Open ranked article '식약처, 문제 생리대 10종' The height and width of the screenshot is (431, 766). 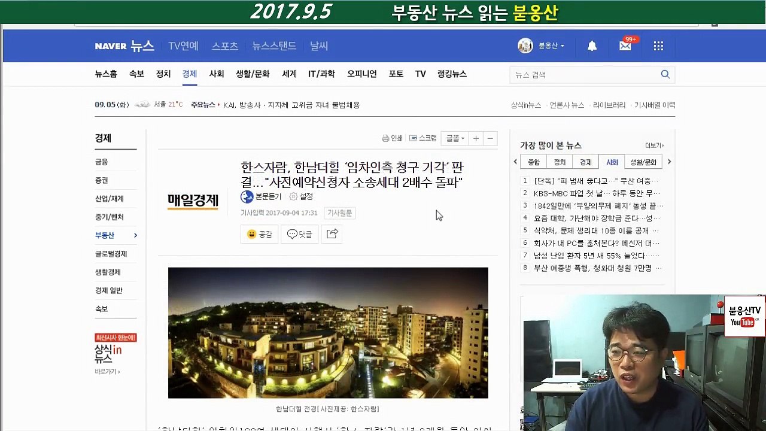coord(597,230)
